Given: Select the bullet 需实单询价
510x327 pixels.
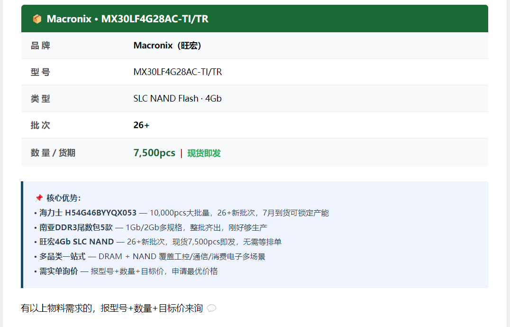Looking at the screenshot, I should (x=59, y=271).
